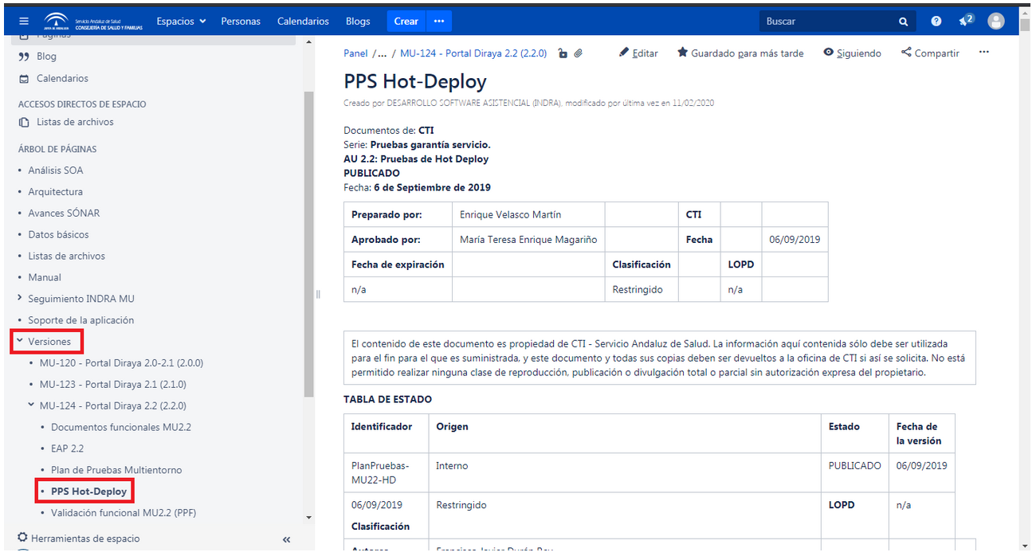Open the Versiones page
The width and height of the screenshot is (1036, 560).
point(49,342)
